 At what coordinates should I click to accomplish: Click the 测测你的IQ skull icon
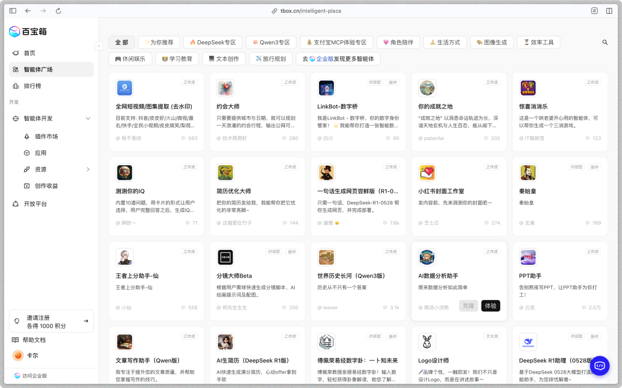point(124,173)
